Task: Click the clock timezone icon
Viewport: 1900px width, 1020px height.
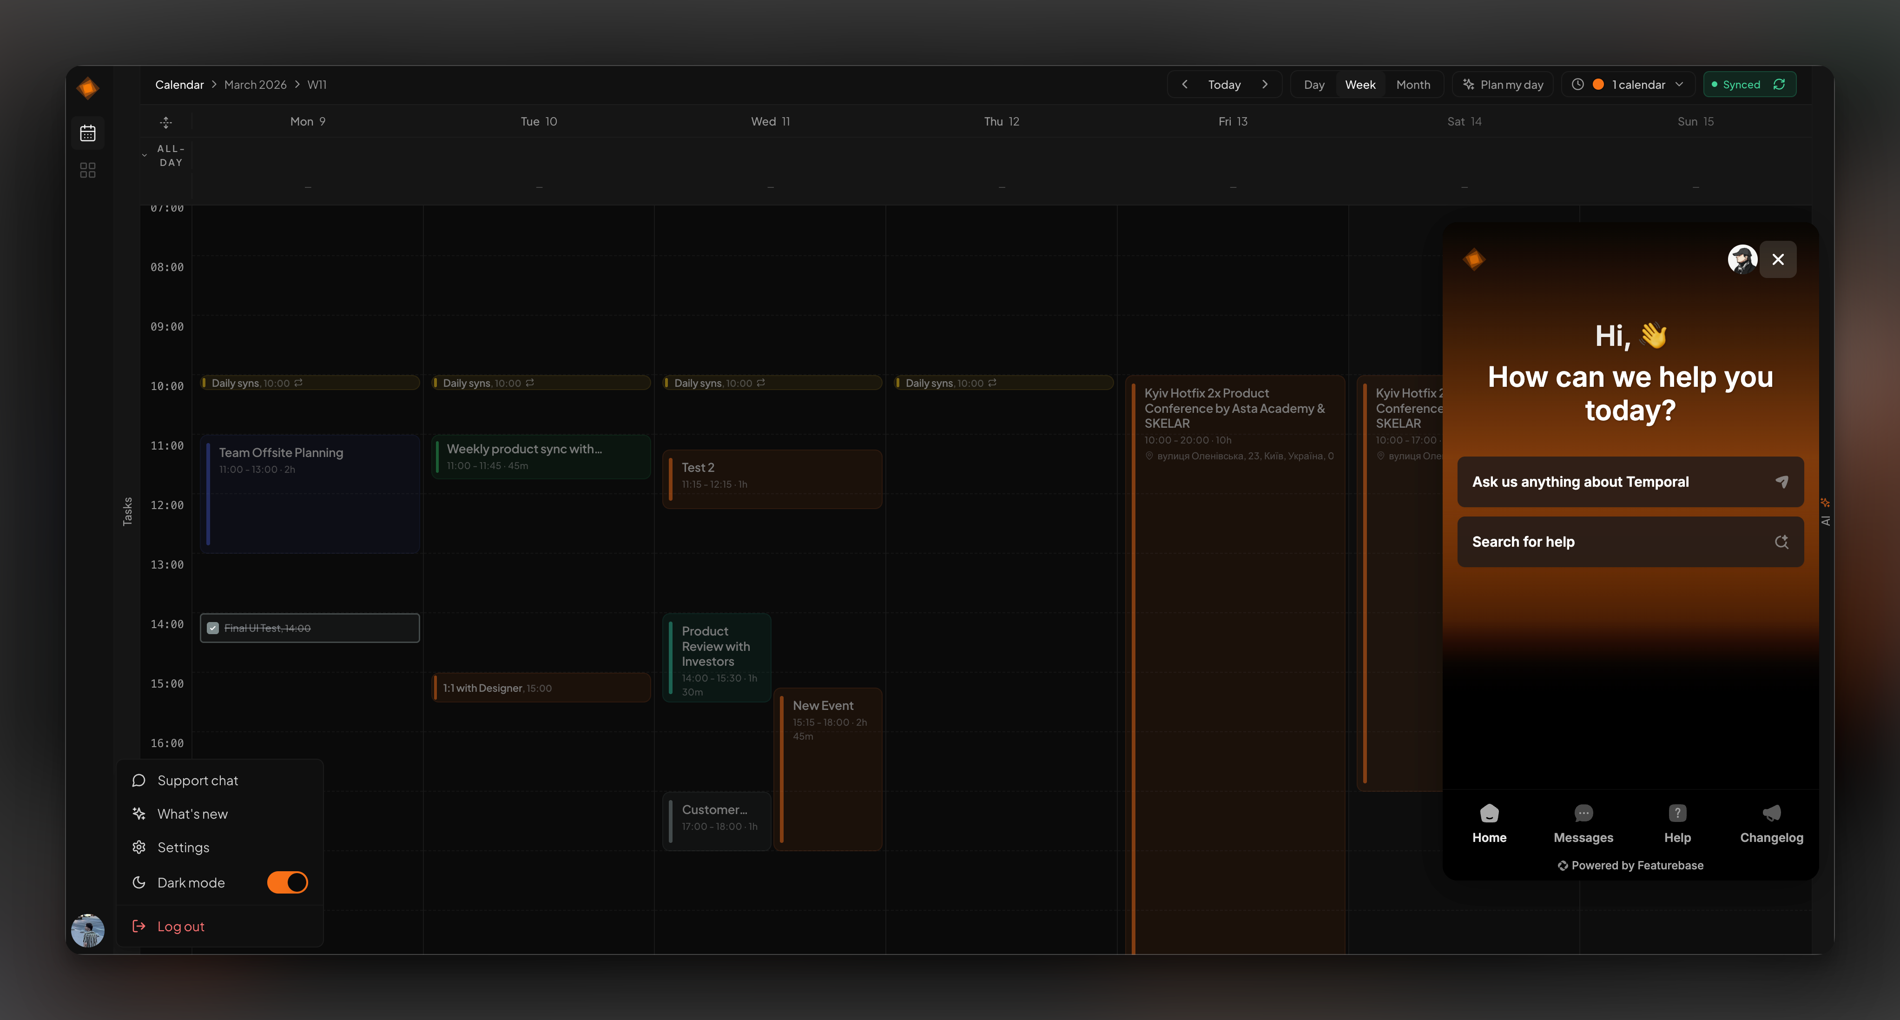Action: (x=1577, y=85)
